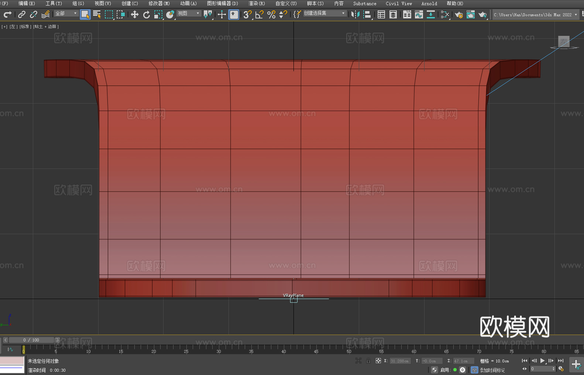
Task: Open the 创建(C) menu
Action: pyautogui.click(x=130, y=3)
